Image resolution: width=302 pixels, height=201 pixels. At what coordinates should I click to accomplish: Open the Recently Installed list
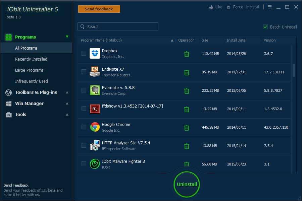tap(31, 59)
